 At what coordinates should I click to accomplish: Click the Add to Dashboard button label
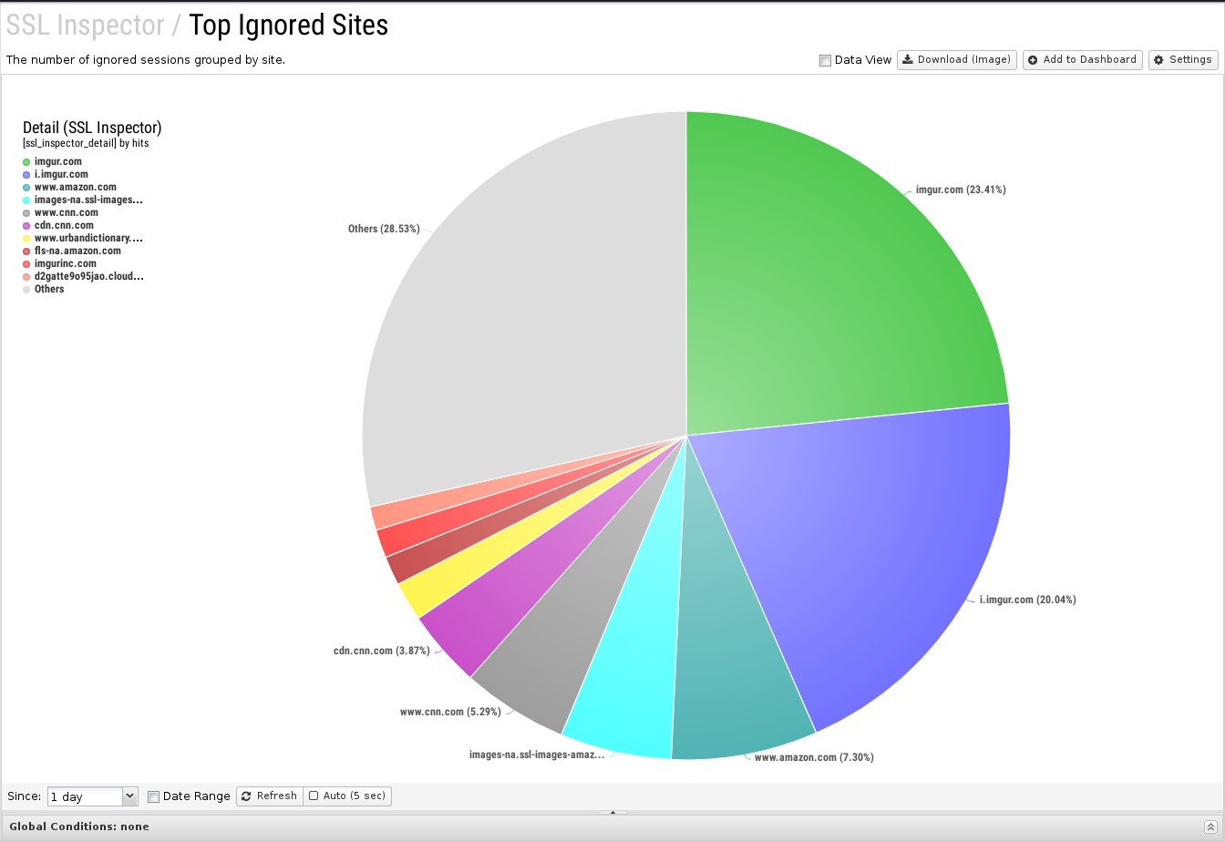point(1089,60)
